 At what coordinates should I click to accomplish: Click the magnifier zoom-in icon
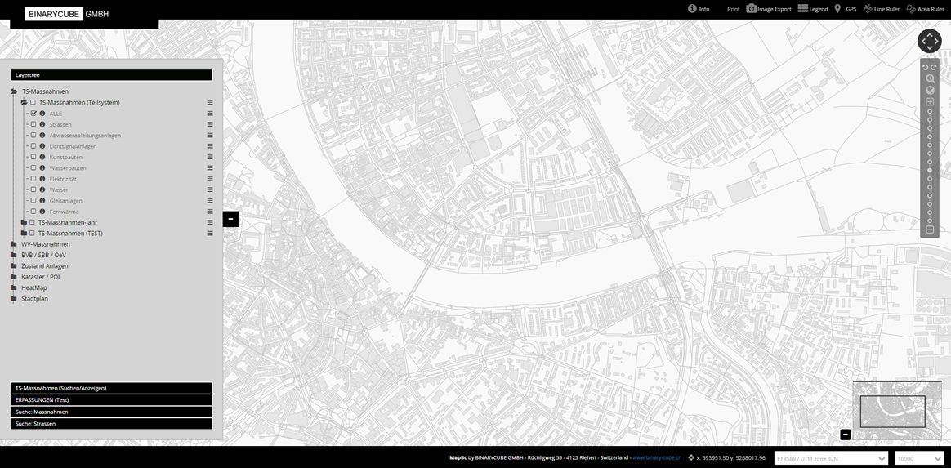click(x=930, y=78)
